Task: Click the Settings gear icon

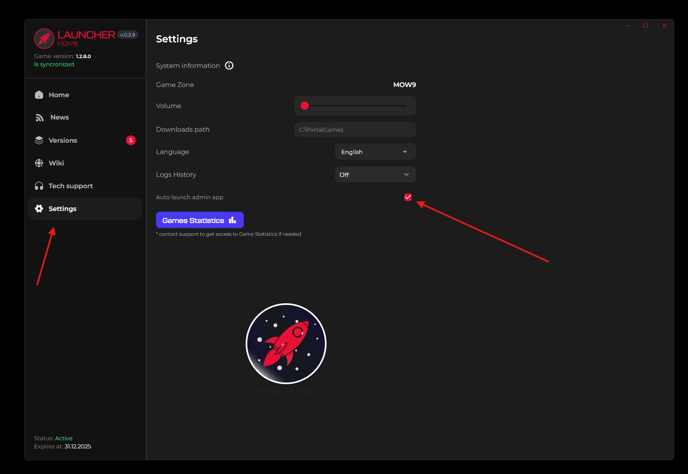Action: tap(39, 209)
